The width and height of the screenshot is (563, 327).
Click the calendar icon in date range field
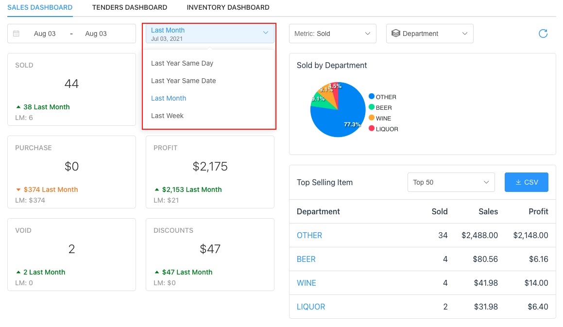pyautogui.click(x=16, y=34)
